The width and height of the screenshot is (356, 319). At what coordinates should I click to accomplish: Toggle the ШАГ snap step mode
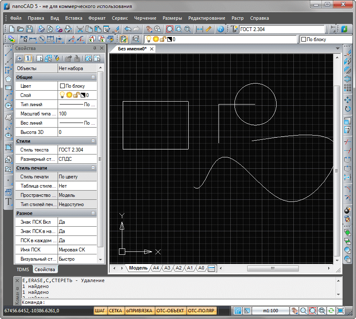(x=100, y=311)
